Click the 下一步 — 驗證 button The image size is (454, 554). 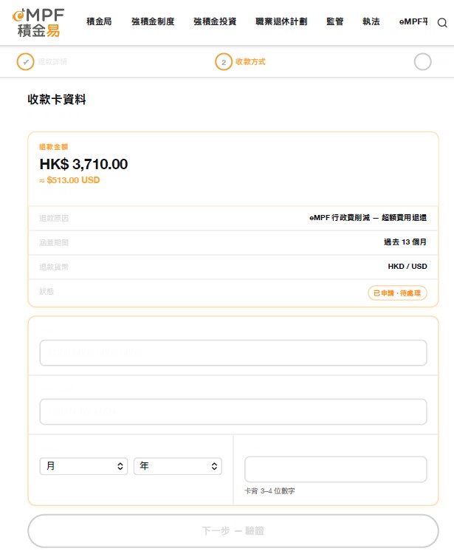tap(233, 530)
